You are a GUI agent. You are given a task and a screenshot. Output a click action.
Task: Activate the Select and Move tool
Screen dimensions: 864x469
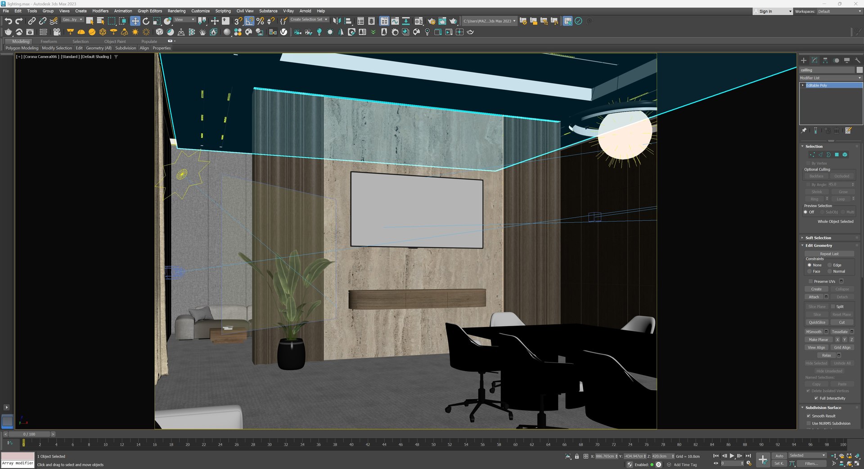pyautogui.click(x=135, y=21)
